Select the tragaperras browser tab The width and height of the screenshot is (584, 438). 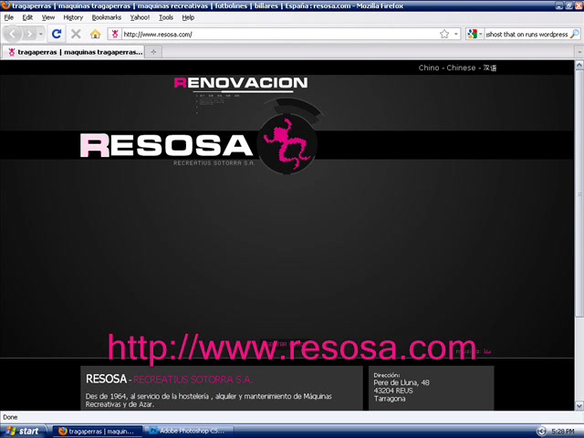coord(75,52)
